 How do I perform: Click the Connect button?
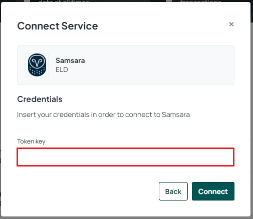213,191
